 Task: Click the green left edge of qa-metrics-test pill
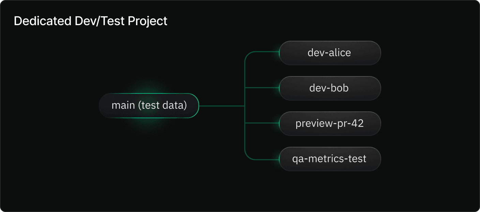(x=280, y=159)
